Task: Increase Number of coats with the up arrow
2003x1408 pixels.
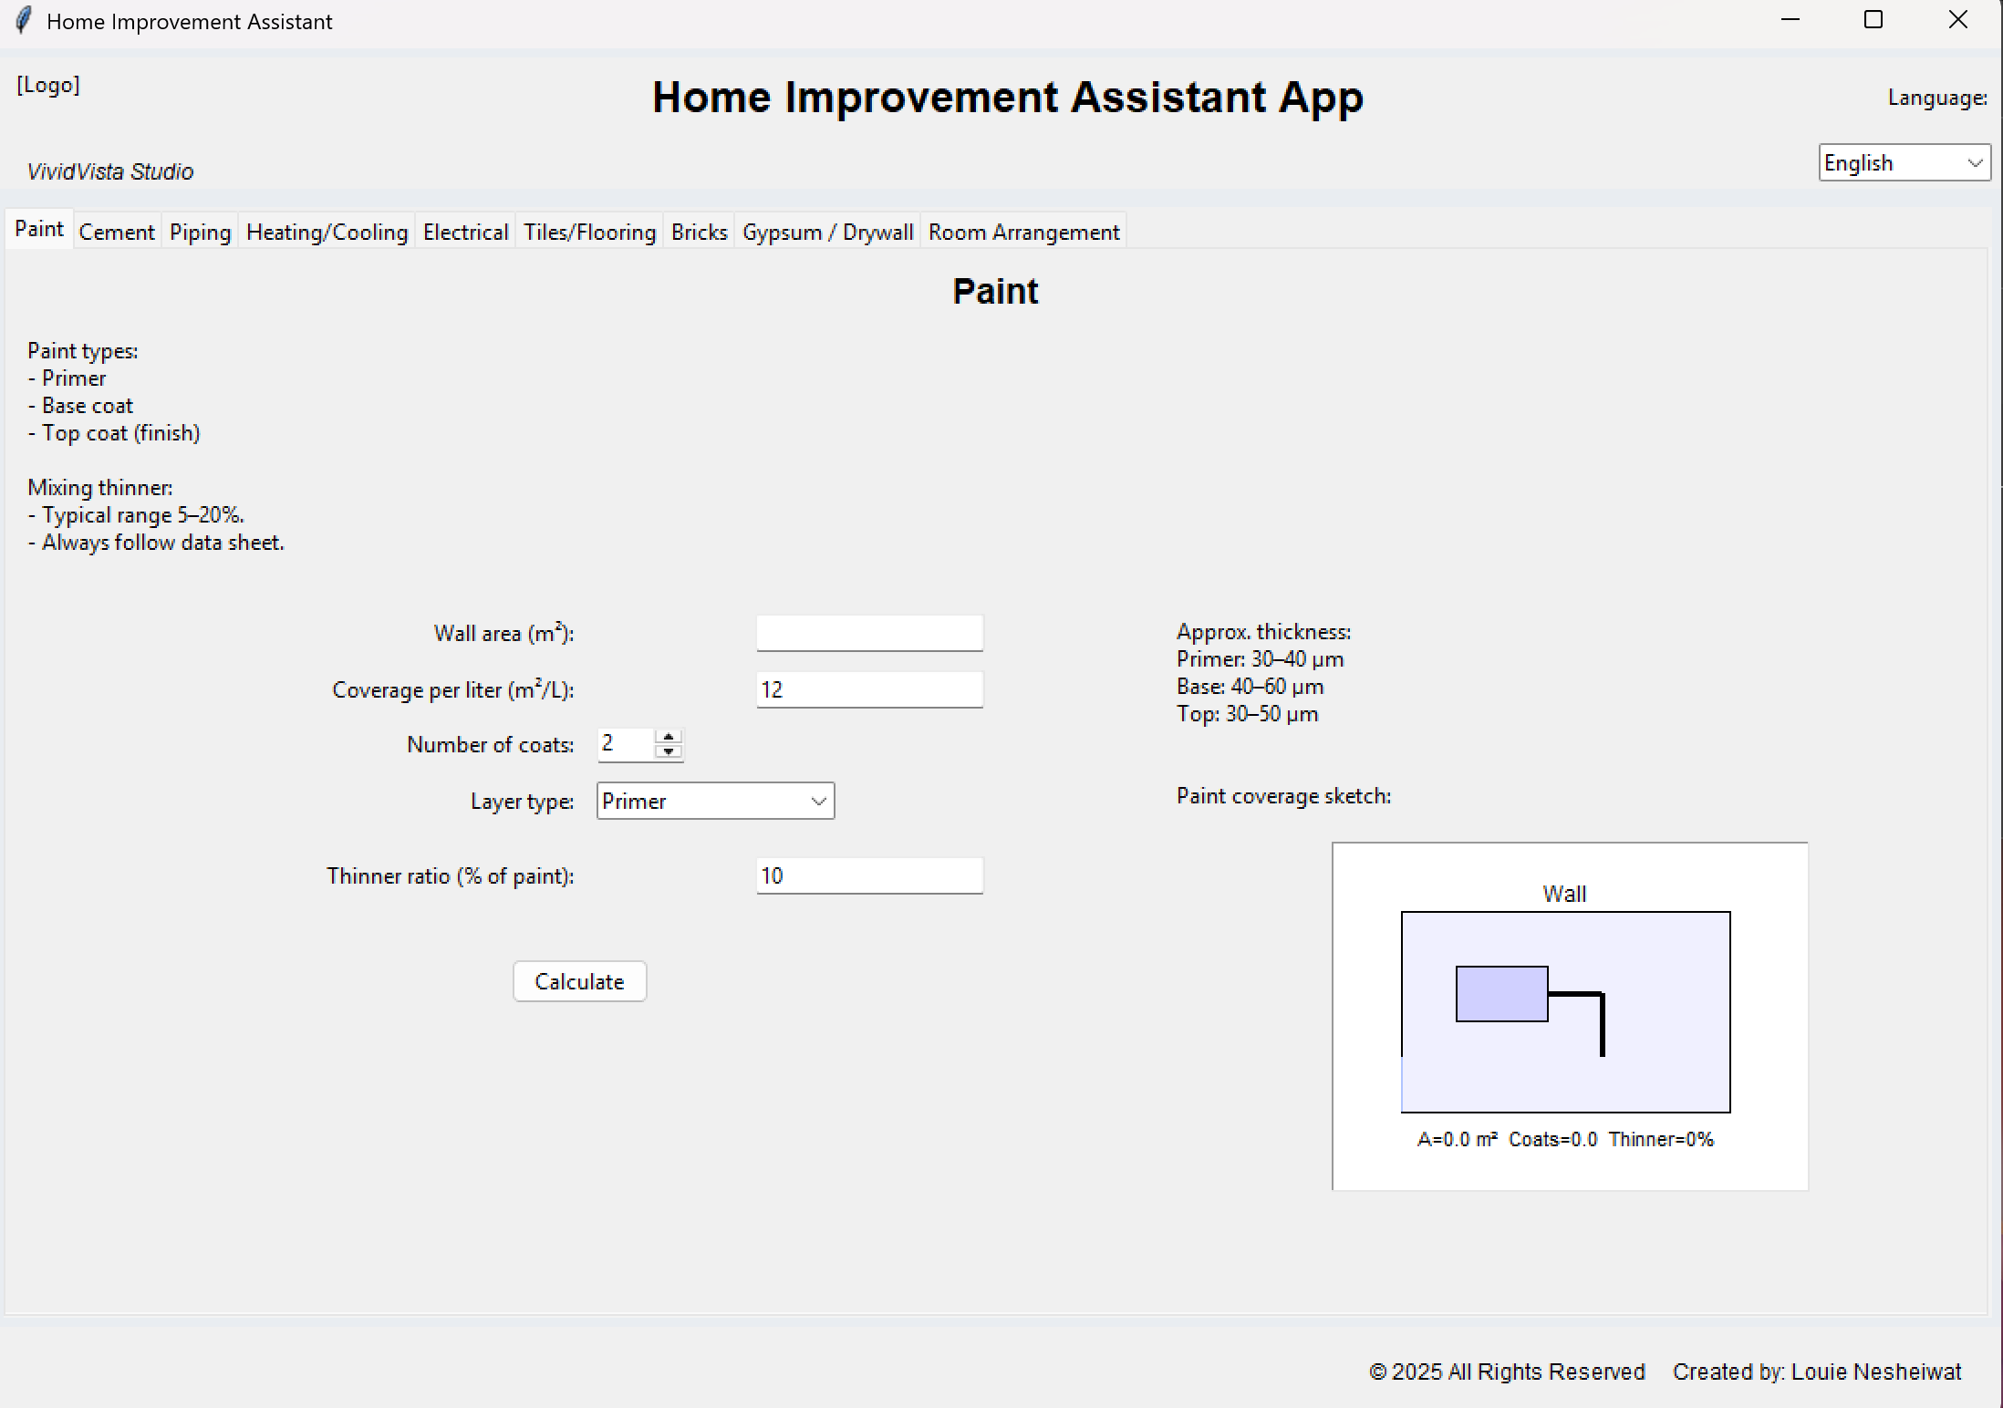Action: [669, 738]
